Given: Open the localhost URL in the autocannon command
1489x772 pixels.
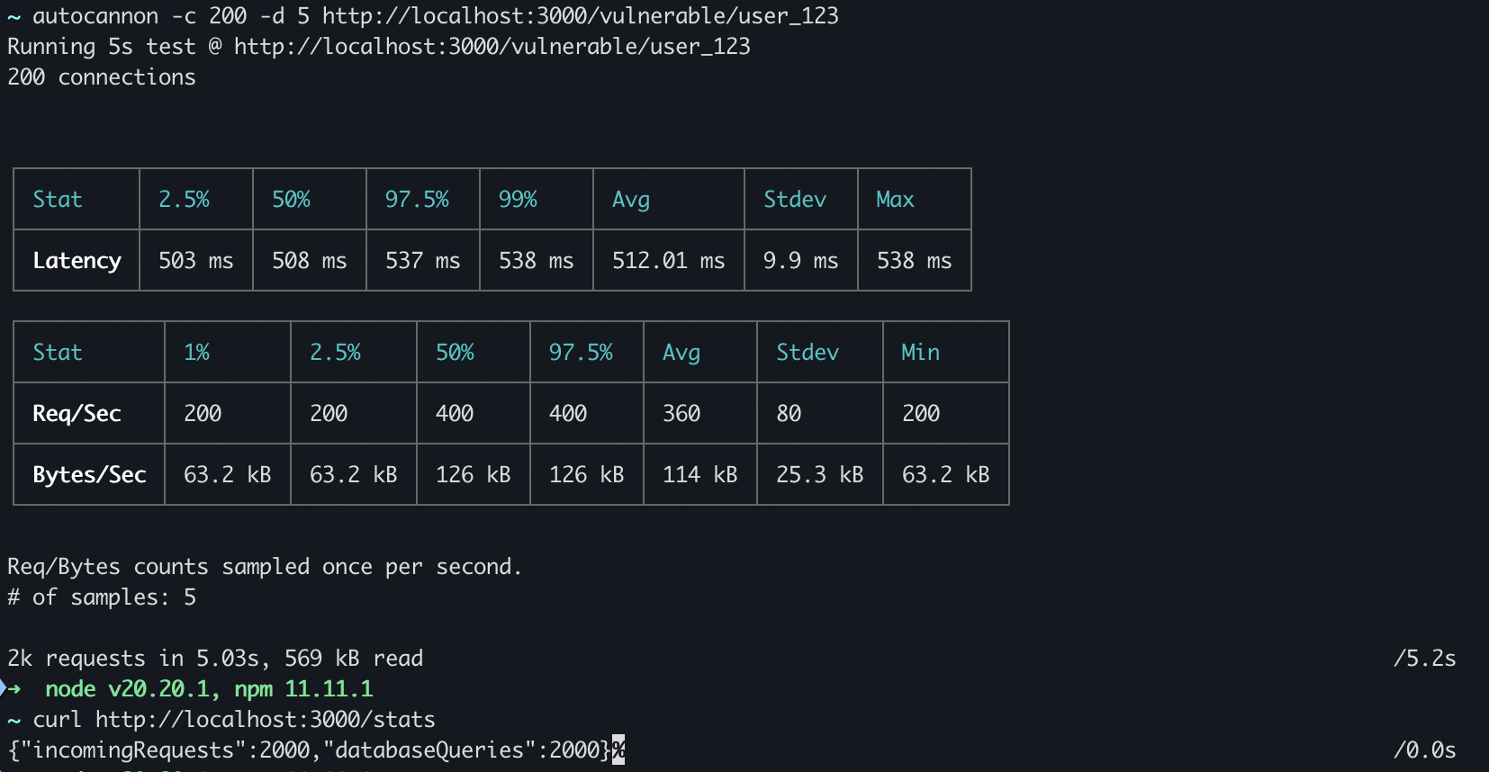Looking at the screenshot, I should [x=580, y=16].
